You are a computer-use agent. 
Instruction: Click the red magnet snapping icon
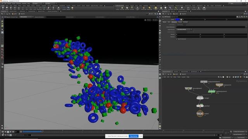point(2,58)
